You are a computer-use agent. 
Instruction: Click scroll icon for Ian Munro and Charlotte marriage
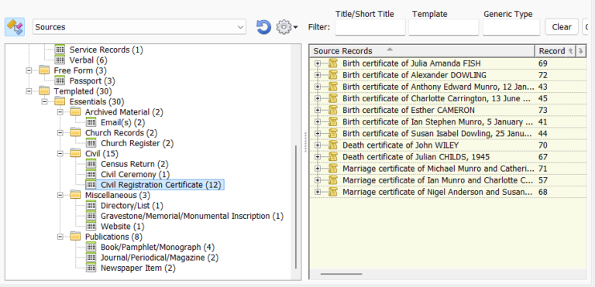(x=333, y=180)
